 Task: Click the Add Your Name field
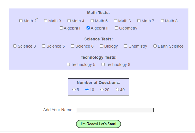pos(115,110)
